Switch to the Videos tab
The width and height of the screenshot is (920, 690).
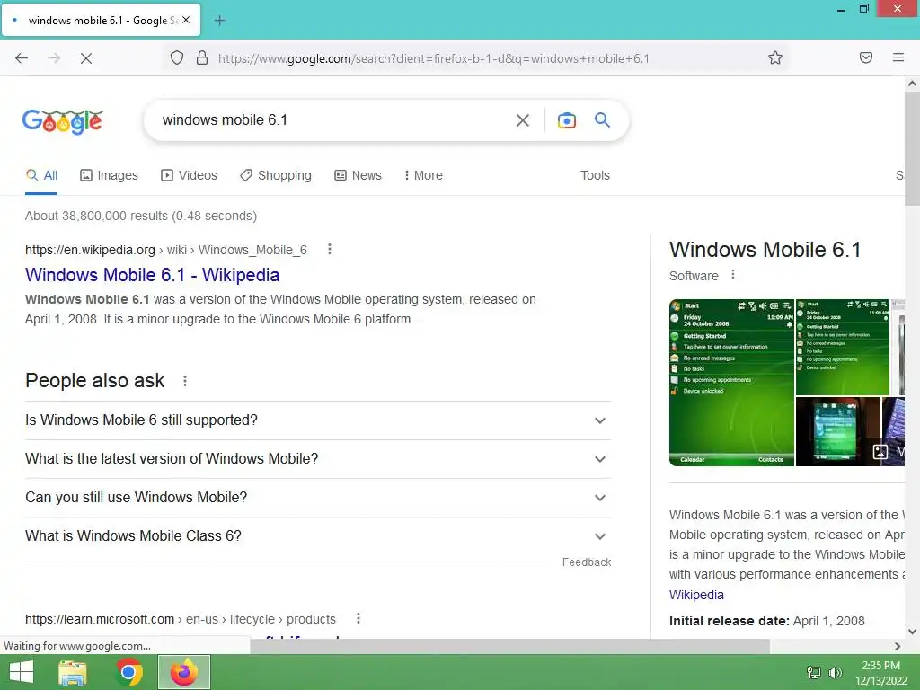(189, 175)
